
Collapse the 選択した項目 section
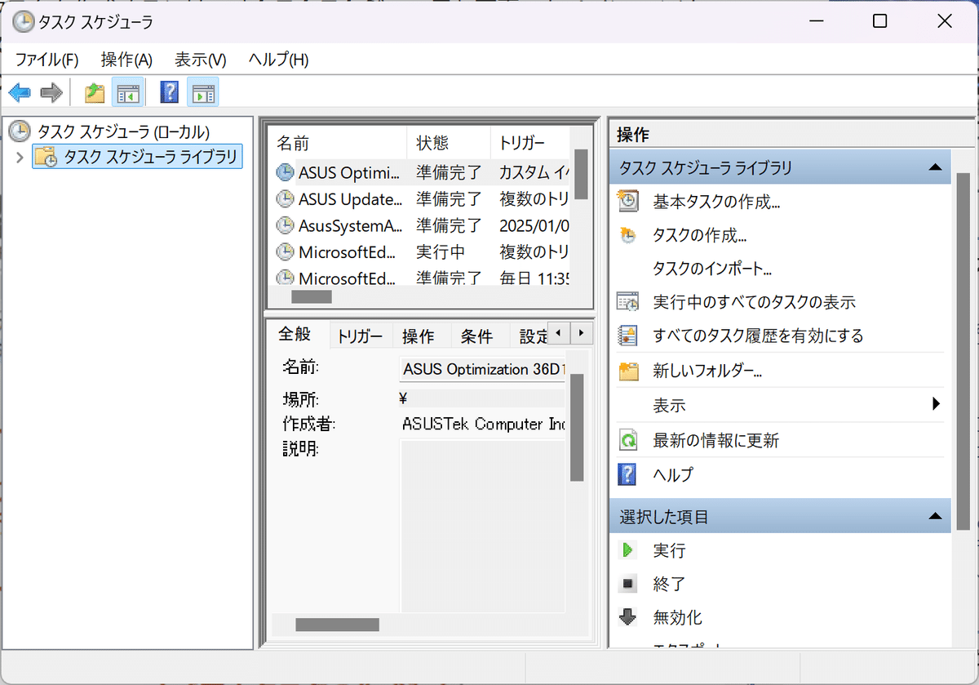(936, 516)
